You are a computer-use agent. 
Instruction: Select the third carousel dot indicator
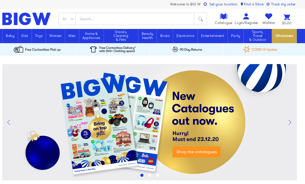pos(157,175)
